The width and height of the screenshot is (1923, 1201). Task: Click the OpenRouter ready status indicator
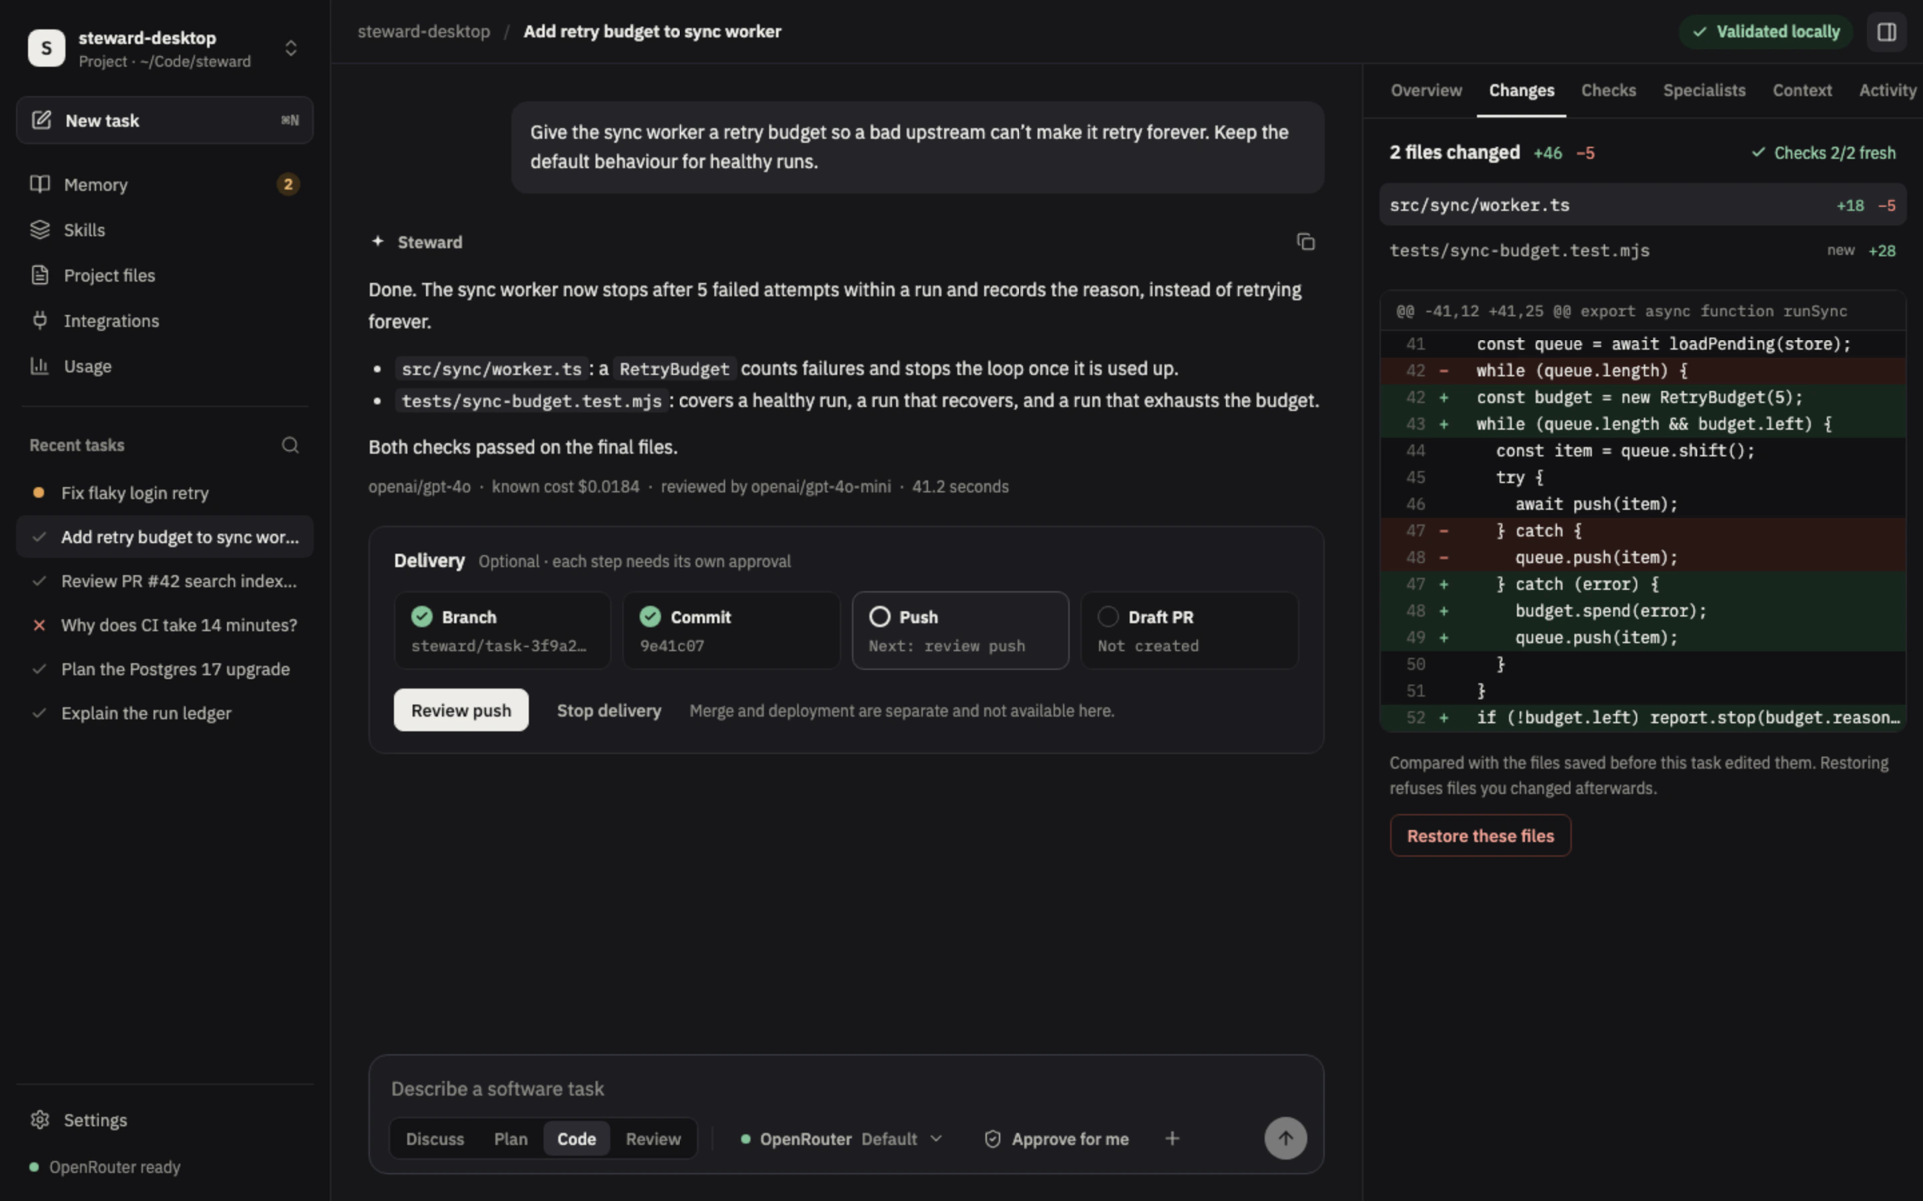pyautogui.click(x=105, y=1167)
